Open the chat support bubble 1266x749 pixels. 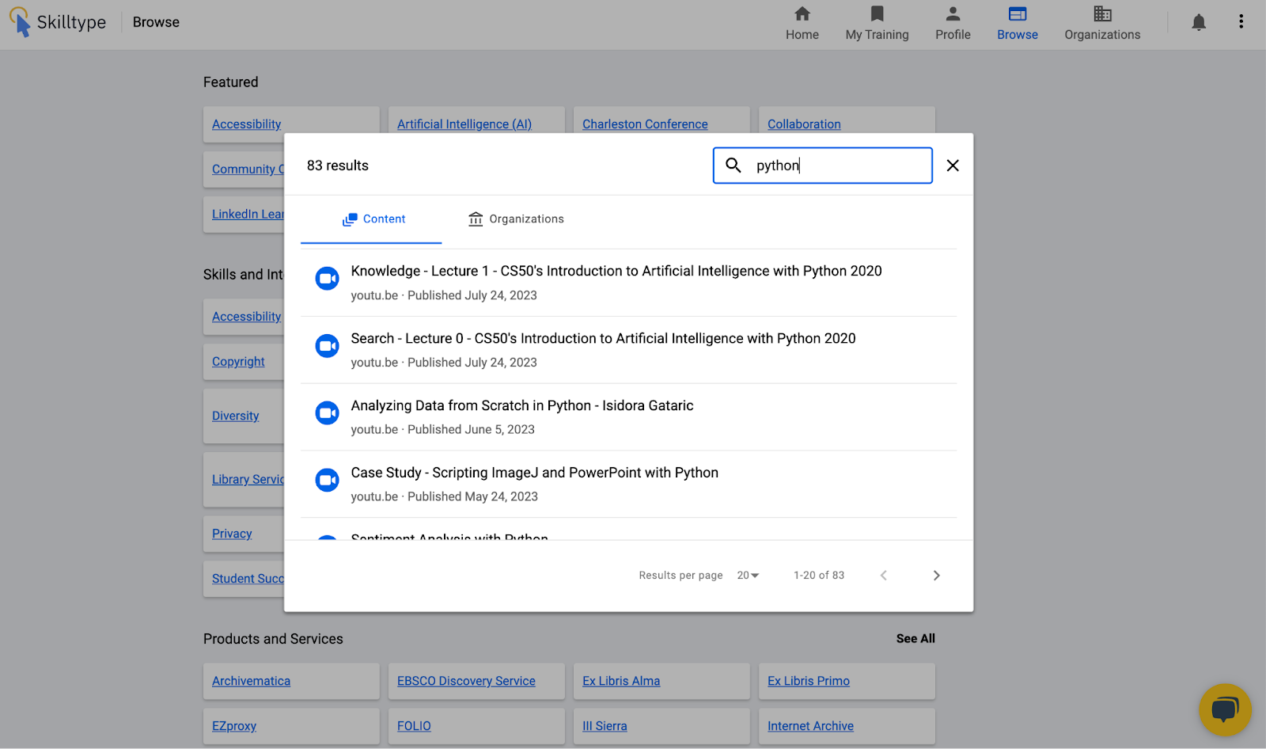coord(1224,709)
